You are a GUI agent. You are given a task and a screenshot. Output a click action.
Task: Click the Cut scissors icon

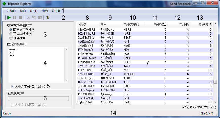click(28, 18)
